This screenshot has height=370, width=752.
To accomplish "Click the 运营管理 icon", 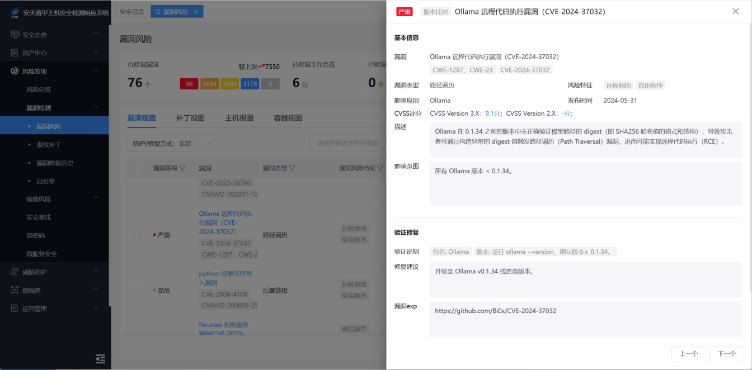I will coord(15,309).
